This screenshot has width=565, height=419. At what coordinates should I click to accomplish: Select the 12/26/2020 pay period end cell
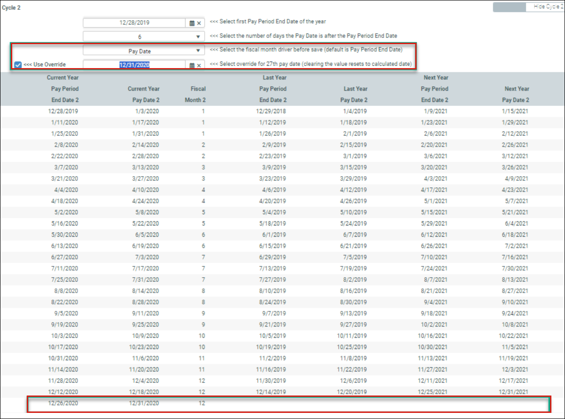click(63, 403)
